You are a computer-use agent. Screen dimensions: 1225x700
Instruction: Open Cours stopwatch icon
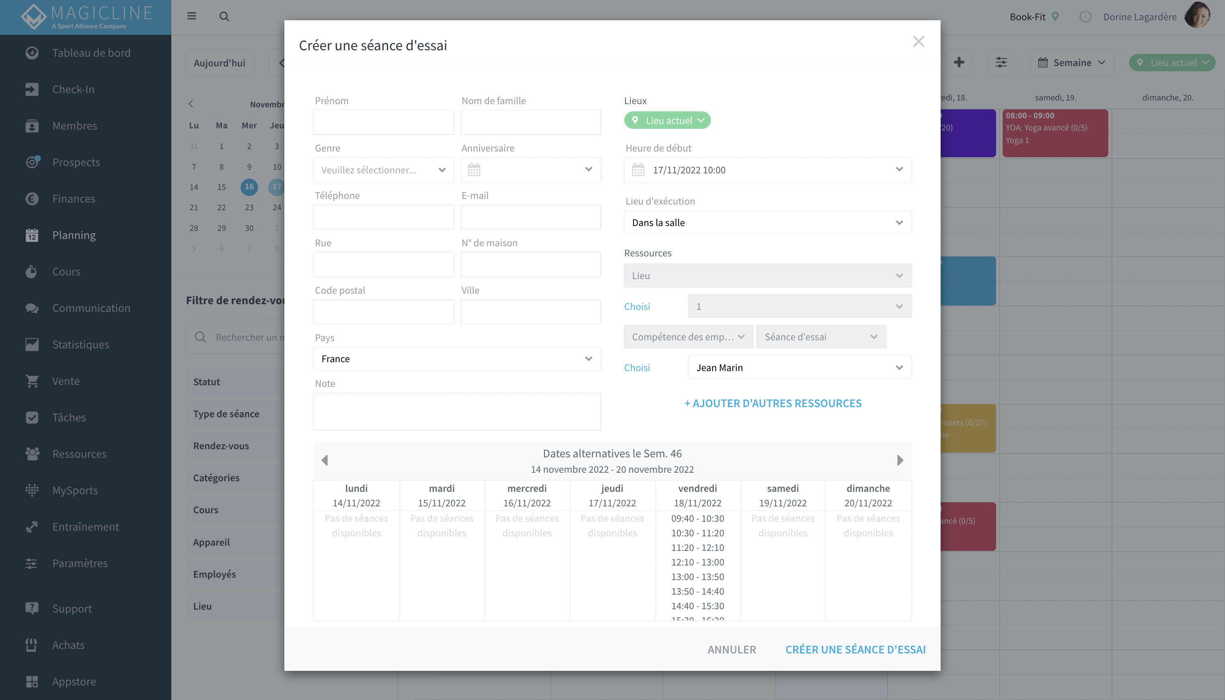click(32, 272)
